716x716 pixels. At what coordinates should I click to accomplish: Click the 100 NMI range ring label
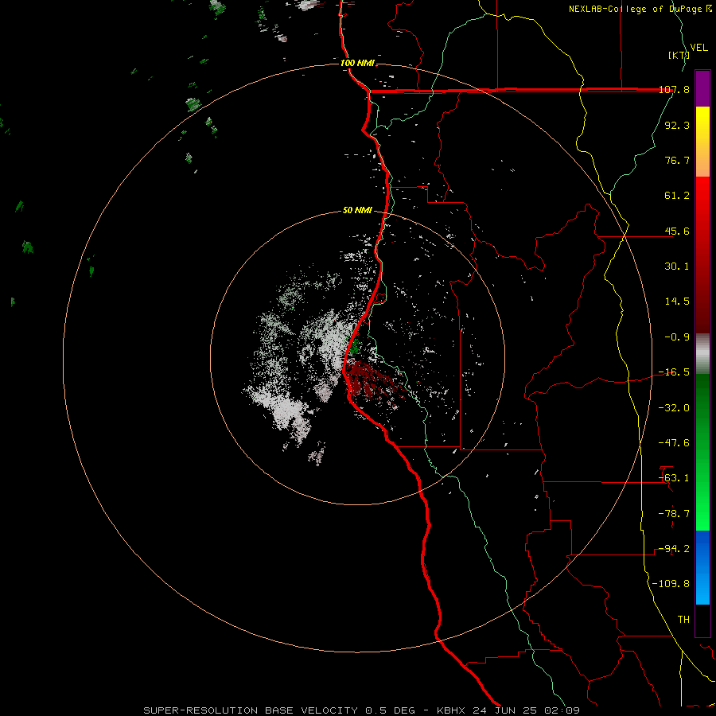coord(357,63)
